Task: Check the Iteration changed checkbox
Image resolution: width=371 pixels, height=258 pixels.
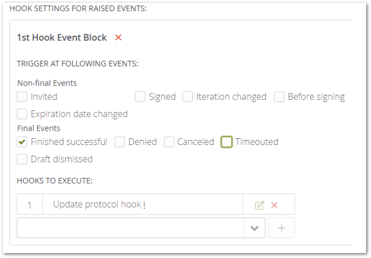Action: pyautogui.click(x=187, y=97)
